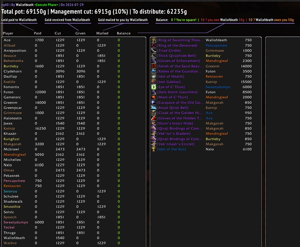Open the [Jom Gabbar] item link
This screenshot has width=300, height=247.
pyautogui.click(x=169, y=82)
